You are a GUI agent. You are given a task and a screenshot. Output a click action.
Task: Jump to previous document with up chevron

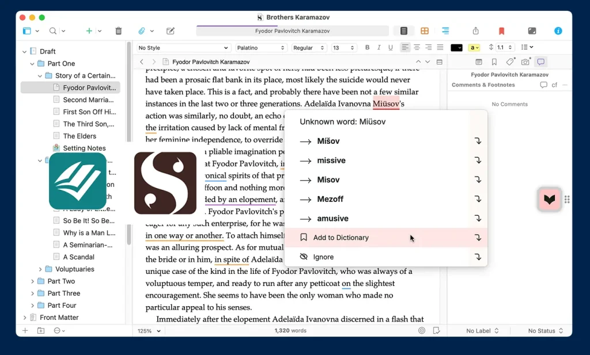418,62
